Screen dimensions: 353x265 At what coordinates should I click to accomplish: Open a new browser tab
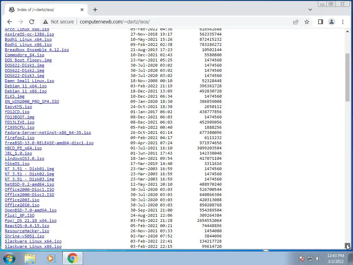(x=95, y=10)
